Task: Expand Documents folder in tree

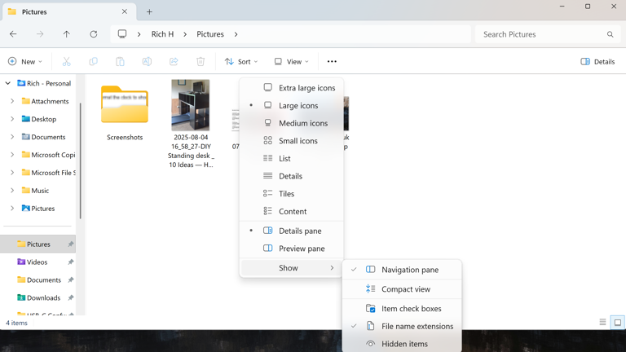Action: (12, 137)
